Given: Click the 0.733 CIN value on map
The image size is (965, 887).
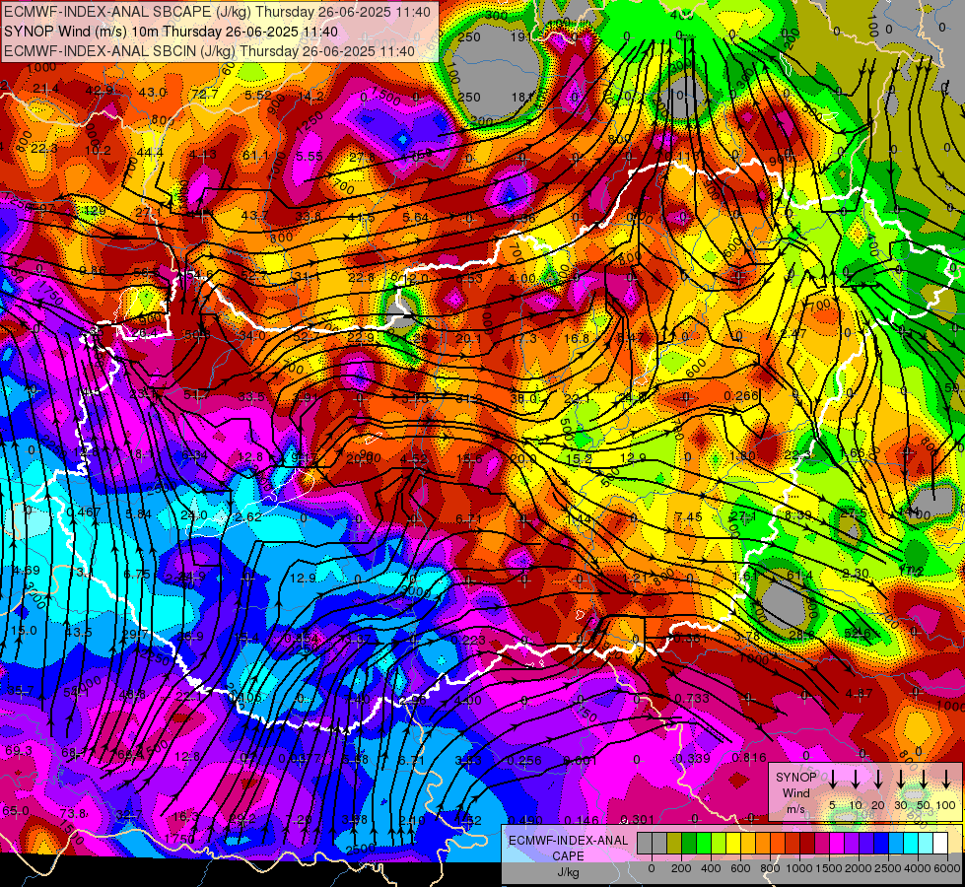Looking at the screenshot, I should pos(692,698).
